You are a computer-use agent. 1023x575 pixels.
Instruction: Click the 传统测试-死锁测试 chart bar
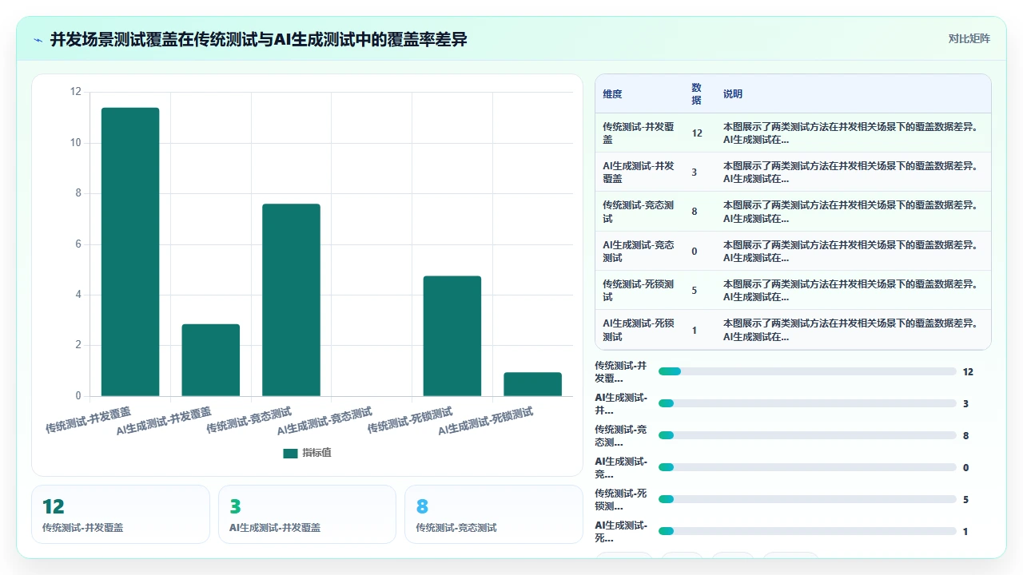coord(452,336)
